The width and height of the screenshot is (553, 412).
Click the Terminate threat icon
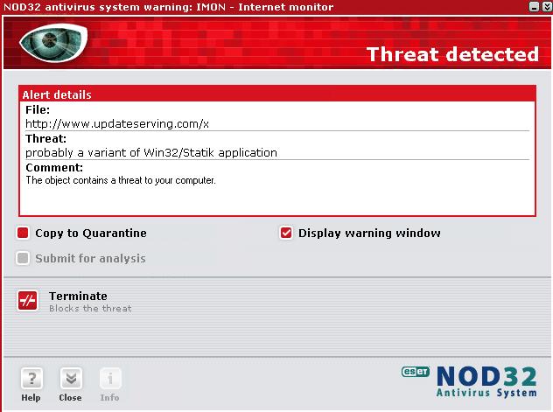click(27, 301)
